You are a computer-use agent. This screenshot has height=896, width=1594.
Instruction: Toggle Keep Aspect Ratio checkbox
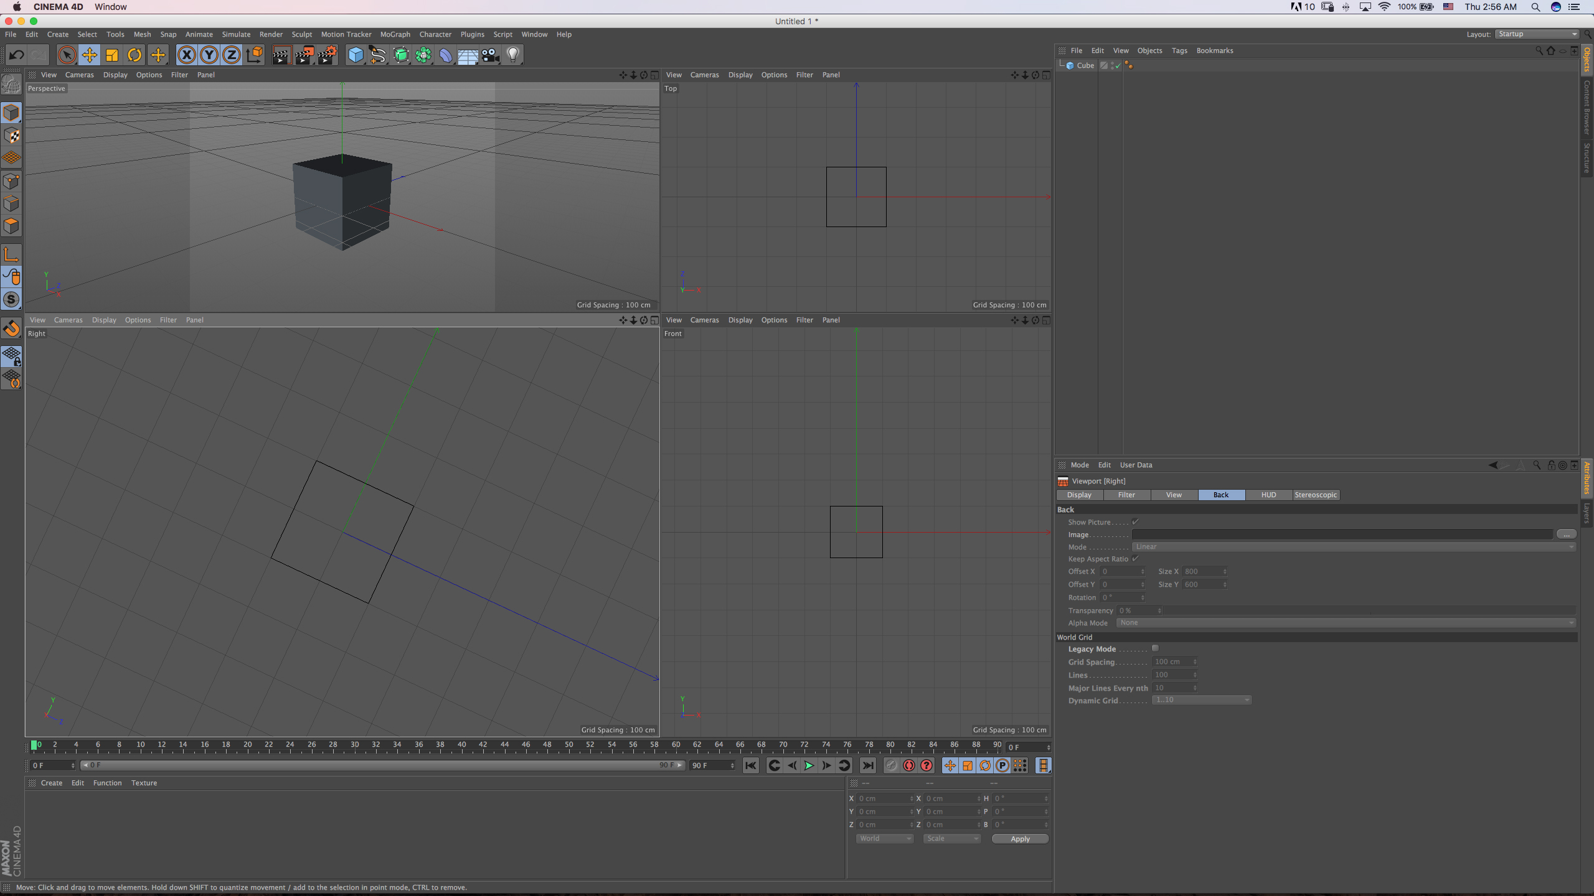1136,558
